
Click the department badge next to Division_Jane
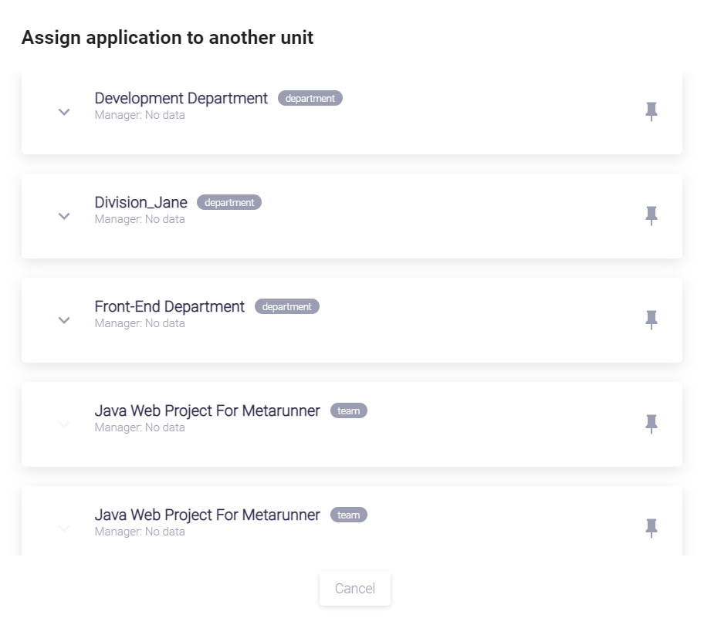(x=229, y=203)
